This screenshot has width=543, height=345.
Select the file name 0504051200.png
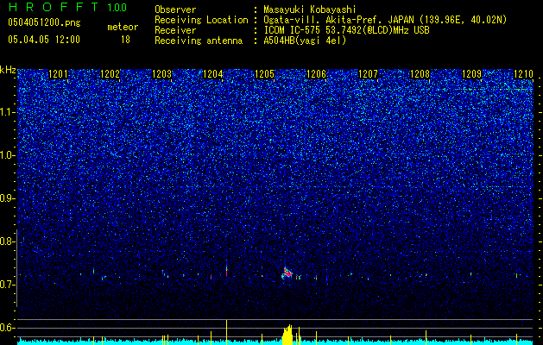(44, 22)
